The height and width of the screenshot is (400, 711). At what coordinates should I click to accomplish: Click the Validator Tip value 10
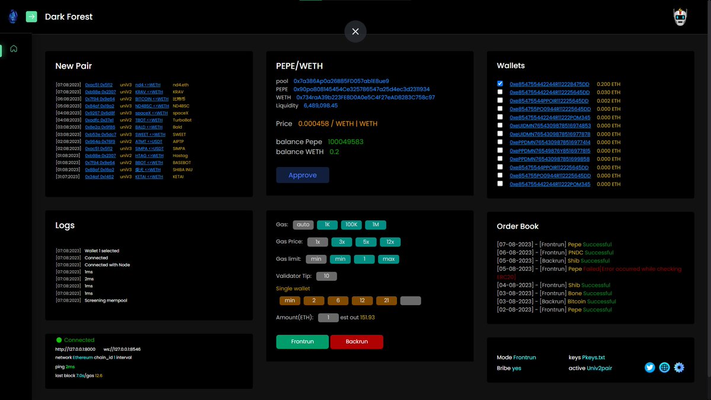[x=326, y=276]
